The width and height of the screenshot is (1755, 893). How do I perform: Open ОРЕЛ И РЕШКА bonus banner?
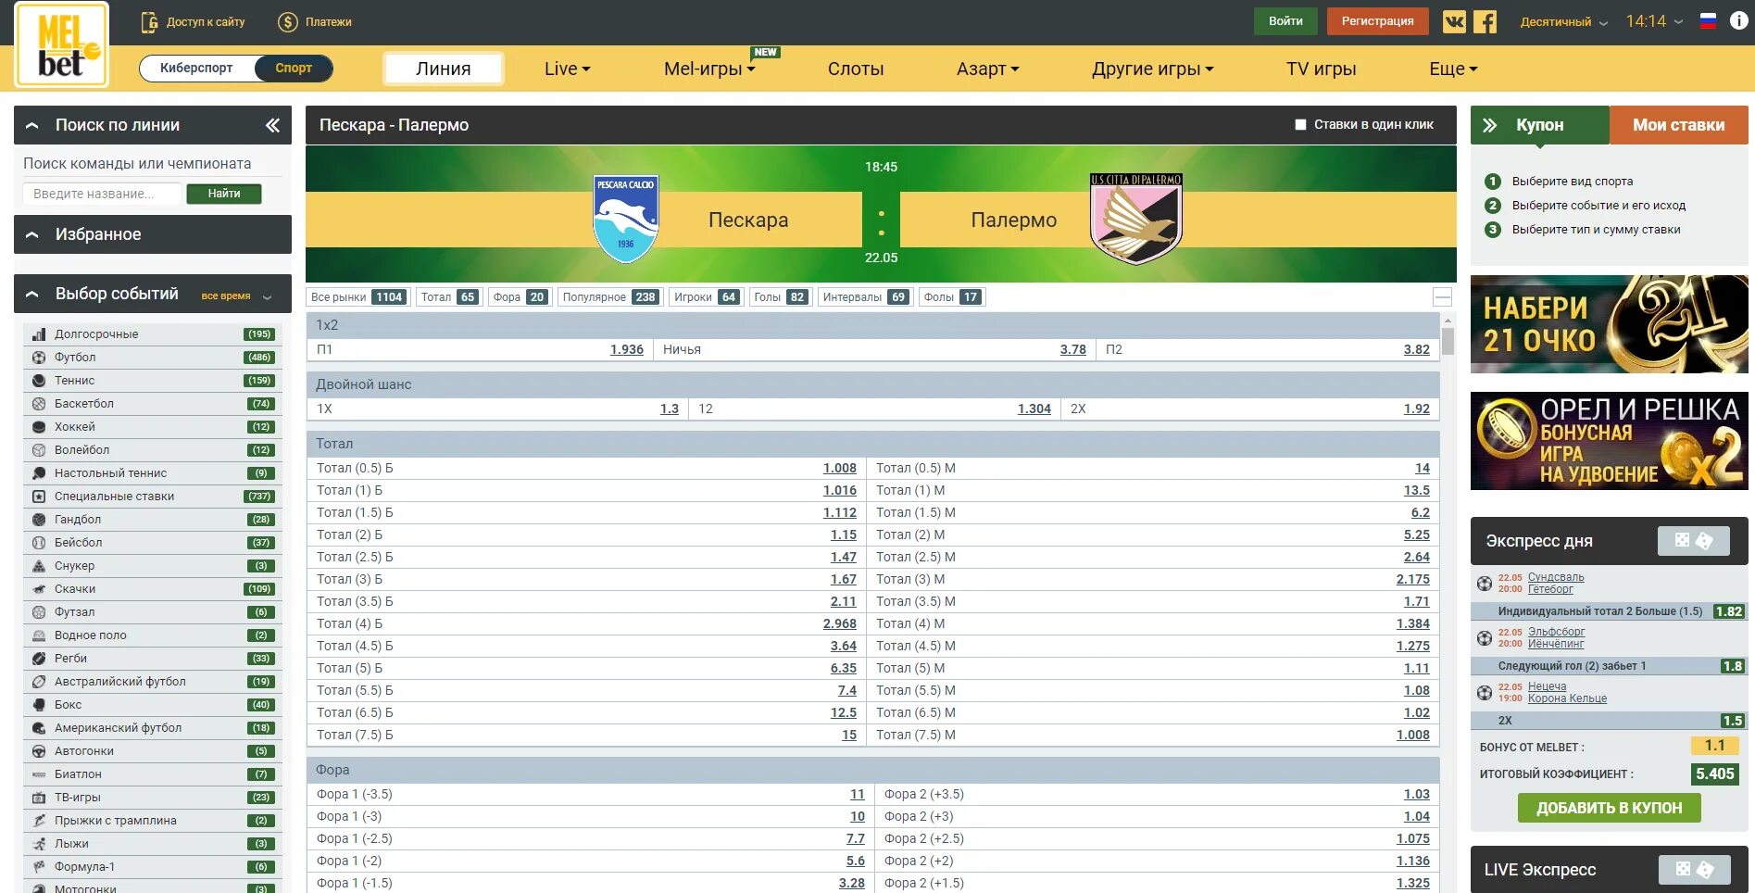click(x=1610, y=441)
